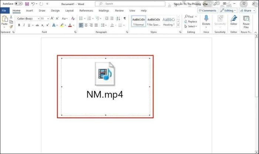This screenshot has width=259, height=154.
Task: Toggle show paragraph marks
Action: point(125,18)
